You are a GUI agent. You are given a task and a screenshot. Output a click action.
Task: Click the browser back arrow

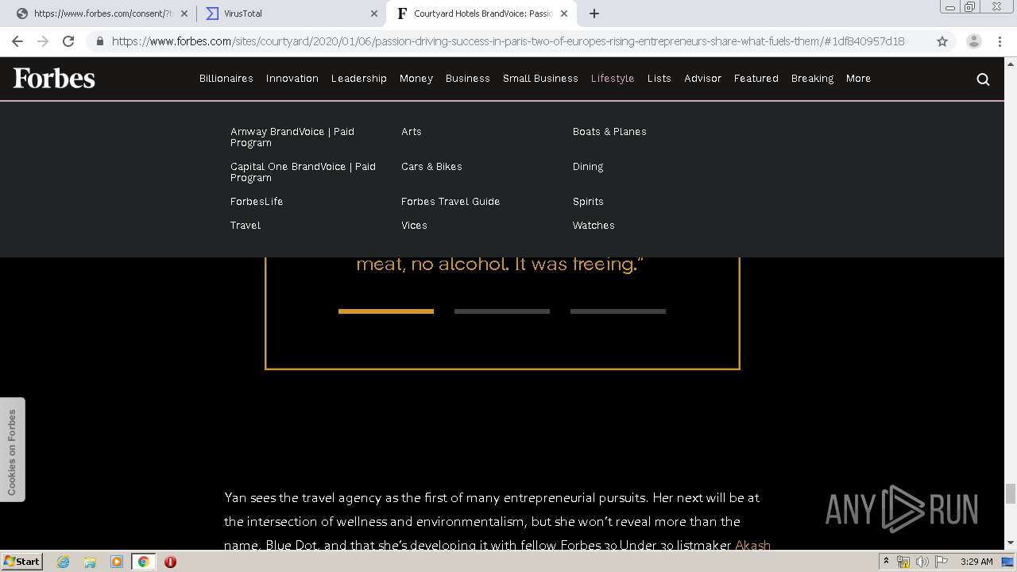click(x=17, y=41)
